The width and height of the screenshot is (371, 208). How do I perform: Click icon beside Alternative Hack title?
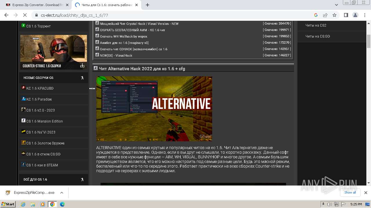pos(96,68)
